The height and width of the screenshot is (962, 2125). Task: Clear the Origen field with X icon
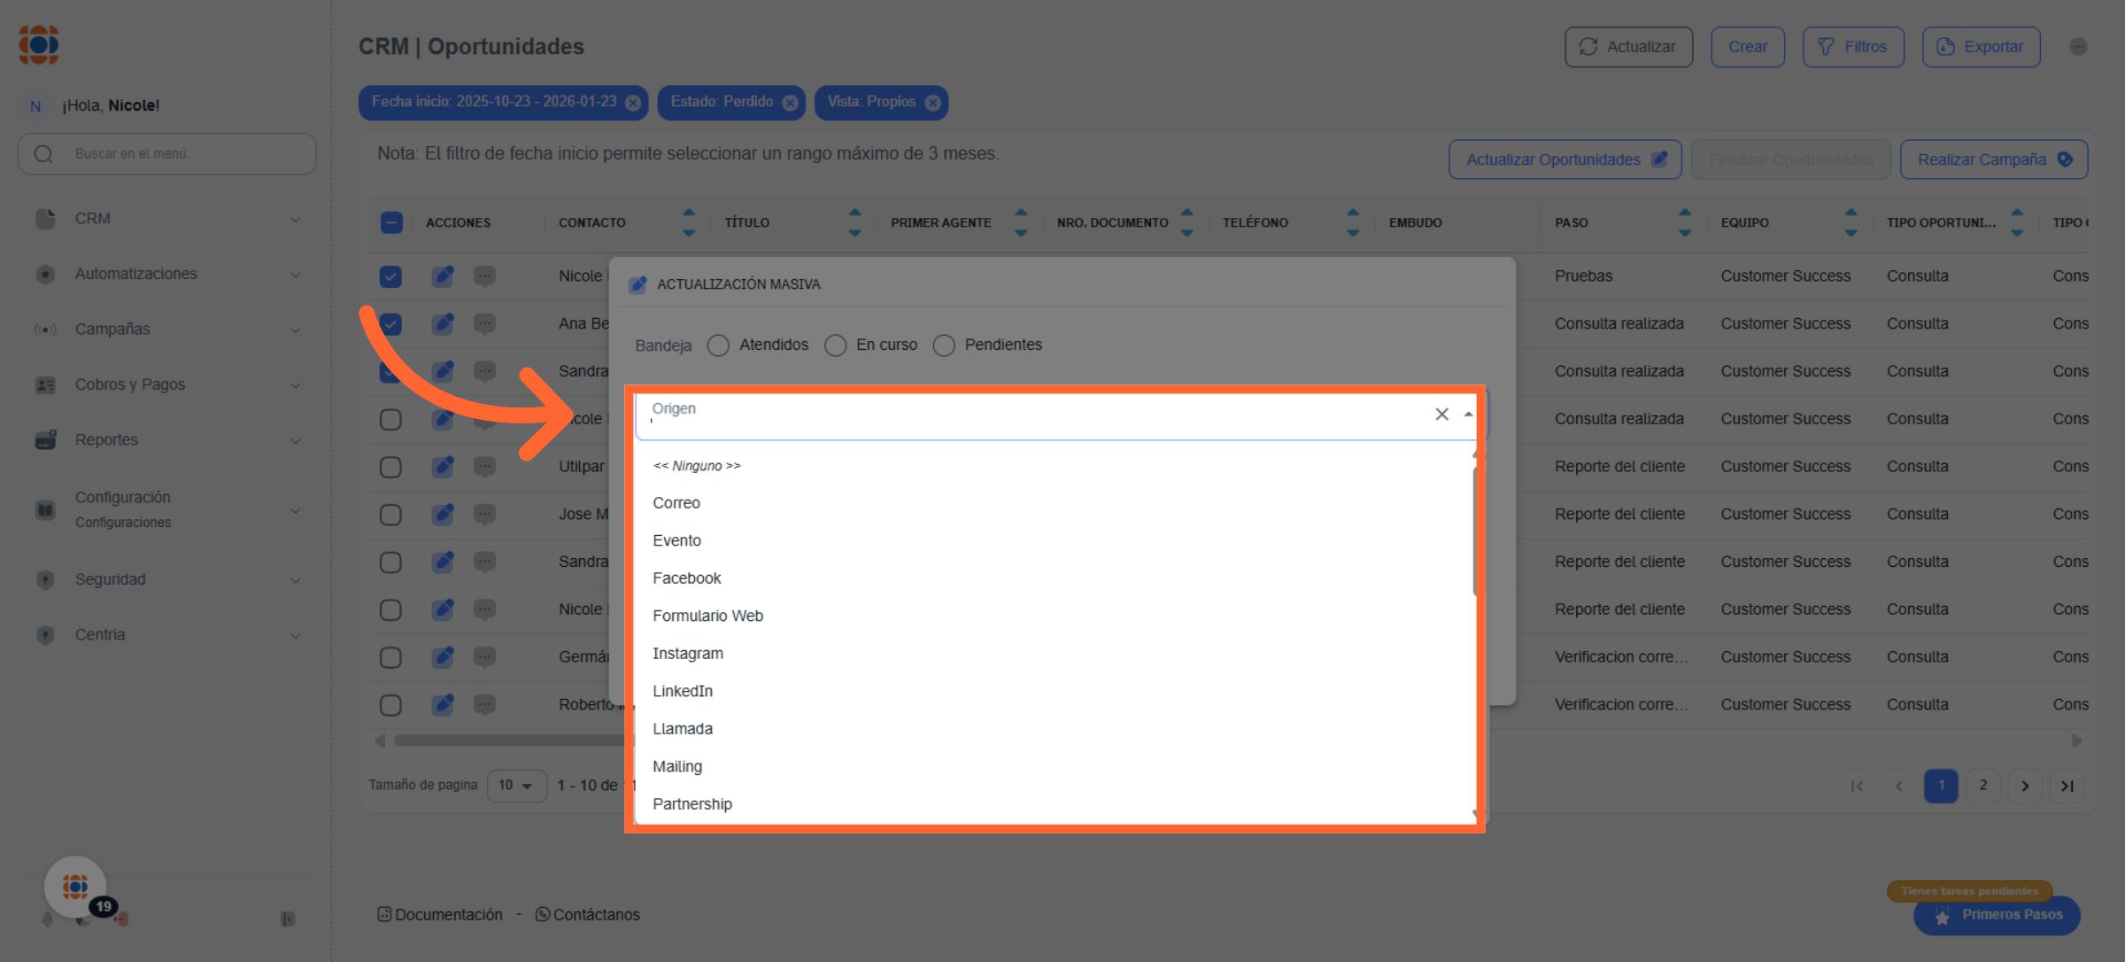pyautogui.click(x=1441, y=415)
